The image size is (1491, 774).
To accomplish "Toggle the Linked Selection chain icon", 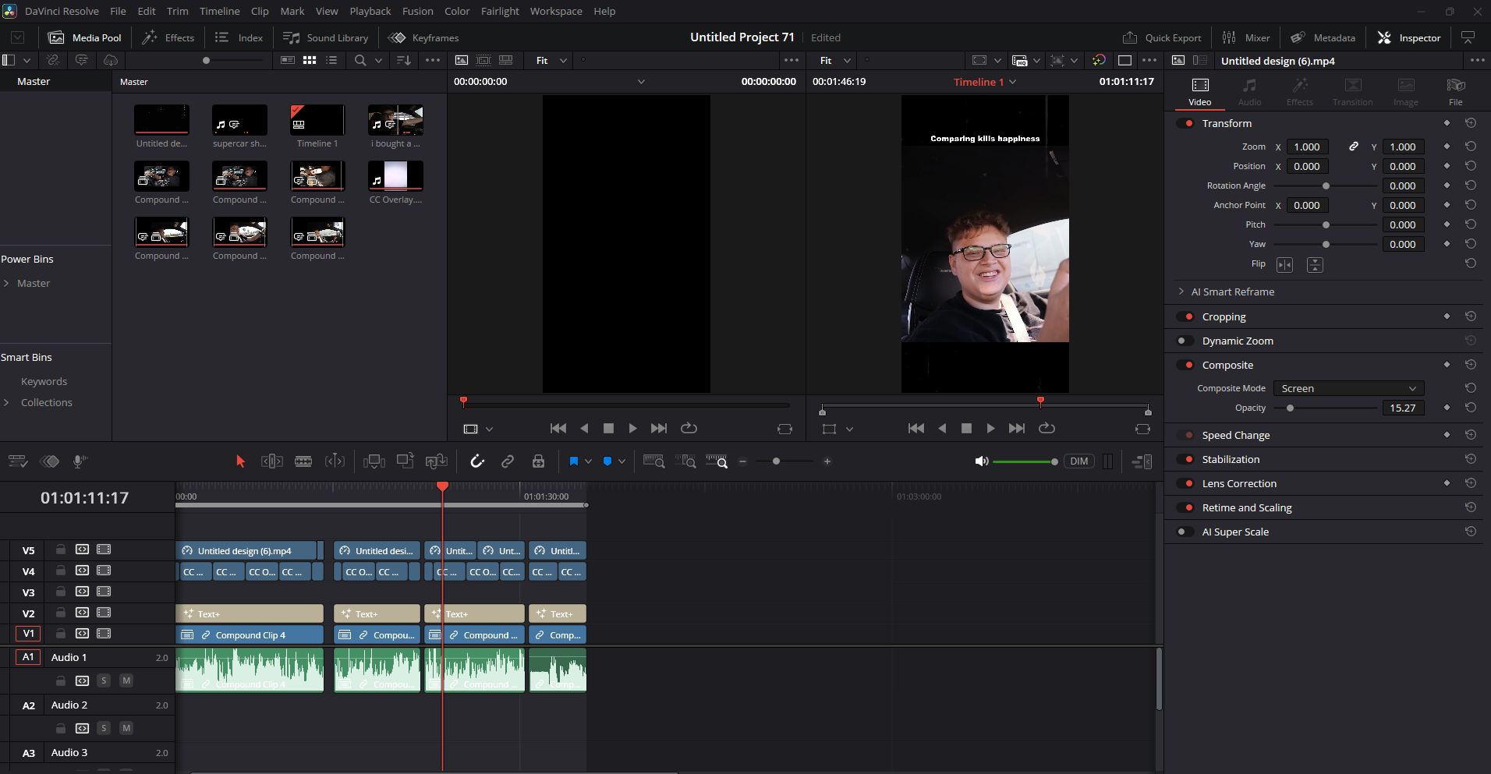I will tap(508, 461).
